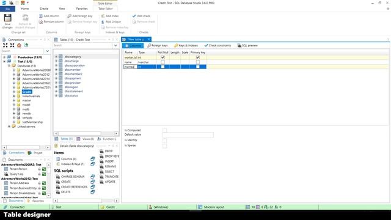
Task: Click the green export icon in Connections toolbar
Action: pyautogui.click(x=26, y=45)
